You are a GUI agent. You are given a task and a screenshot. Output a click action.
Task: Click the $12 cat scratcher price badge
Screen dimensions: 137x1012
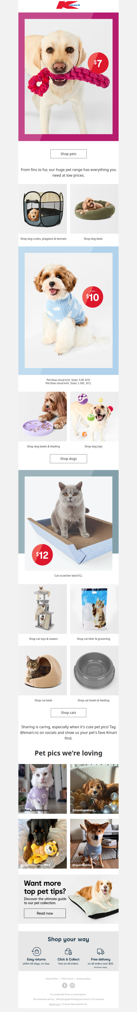pyautogui.click(x=42, y=555)
